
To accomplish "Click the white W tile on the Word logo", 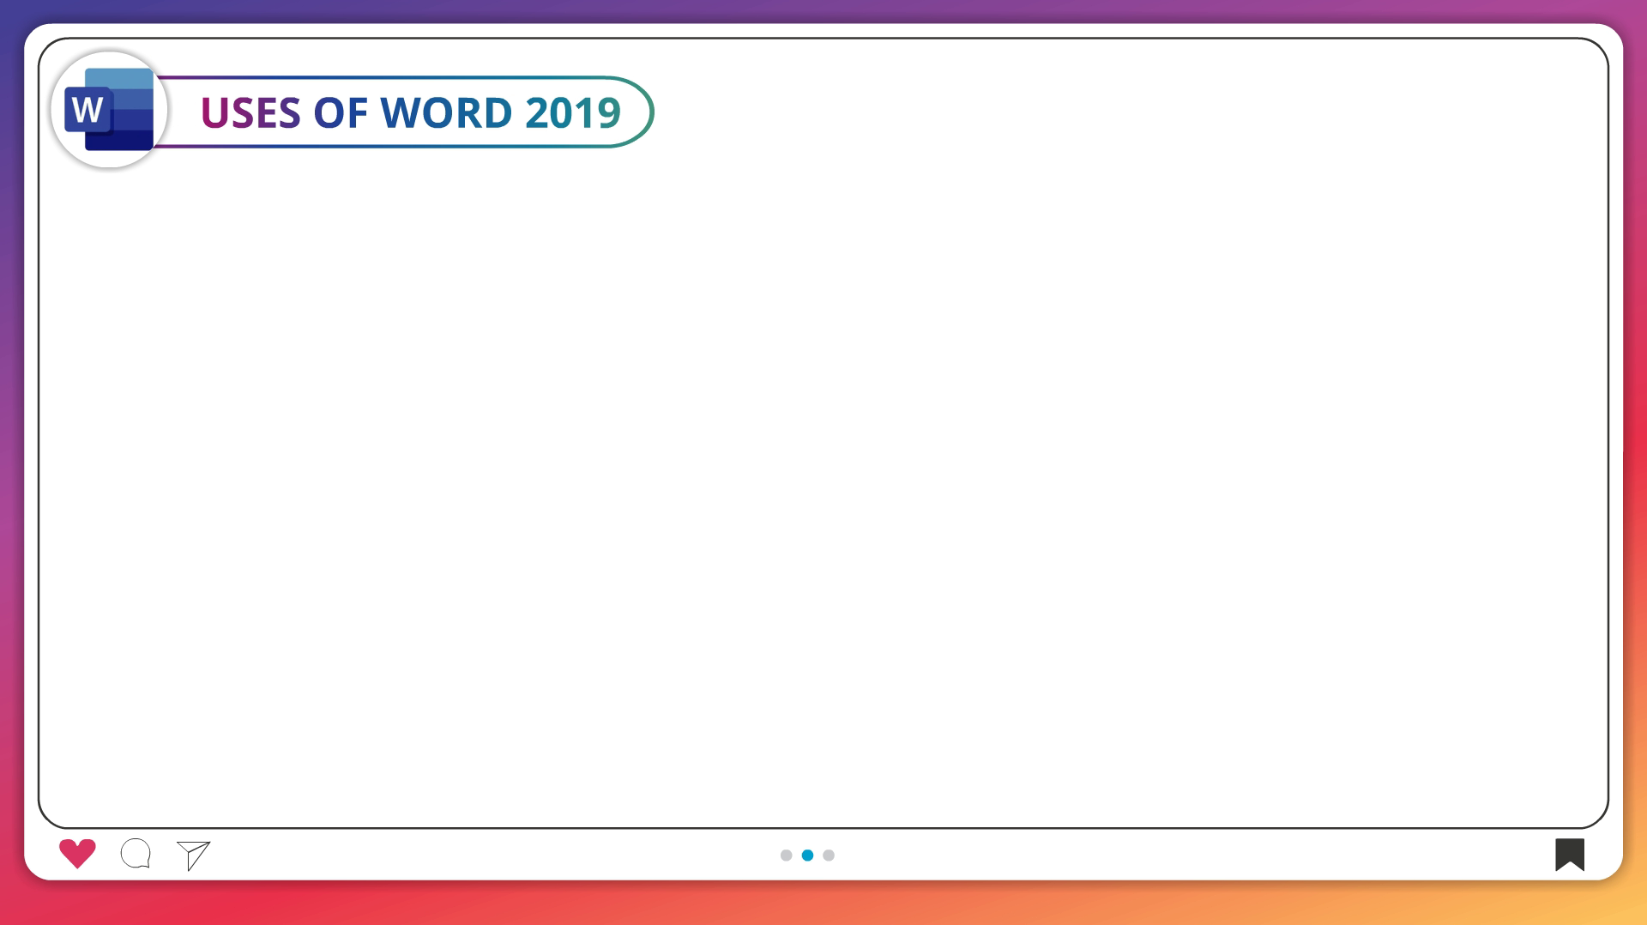I will coord(87,111).
